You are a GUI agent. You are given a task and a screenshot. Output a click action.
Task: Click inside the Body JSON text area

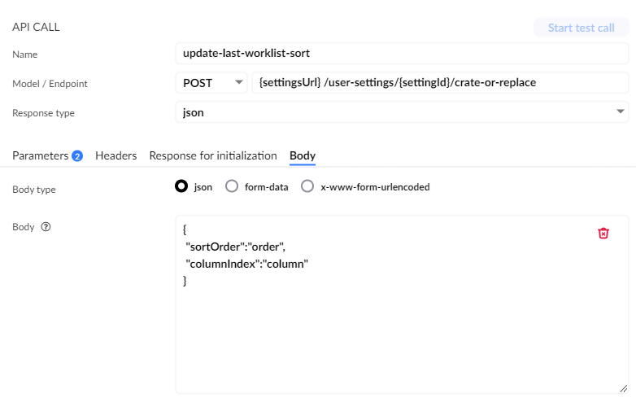click(x=402, y=304)
